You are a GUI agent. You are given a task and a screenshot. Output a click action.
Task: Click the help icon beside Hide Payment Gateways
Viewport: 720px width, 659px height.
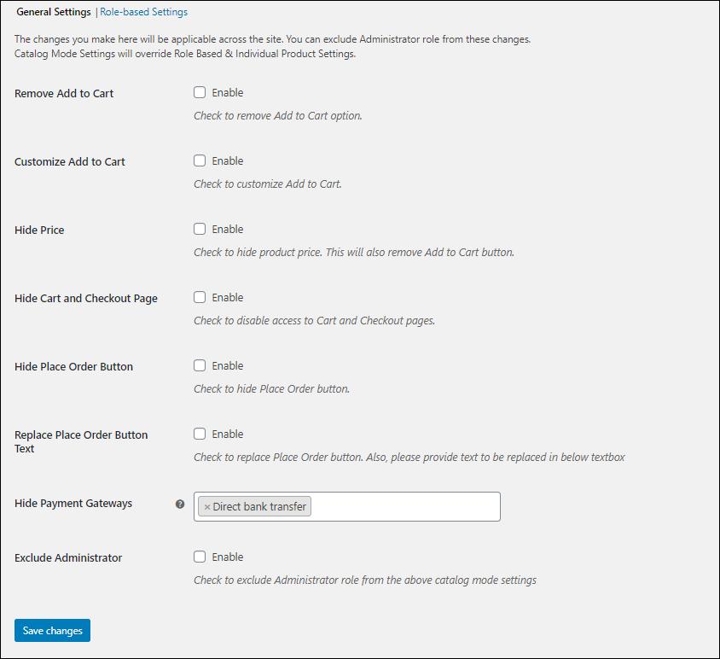coord(179,504)
